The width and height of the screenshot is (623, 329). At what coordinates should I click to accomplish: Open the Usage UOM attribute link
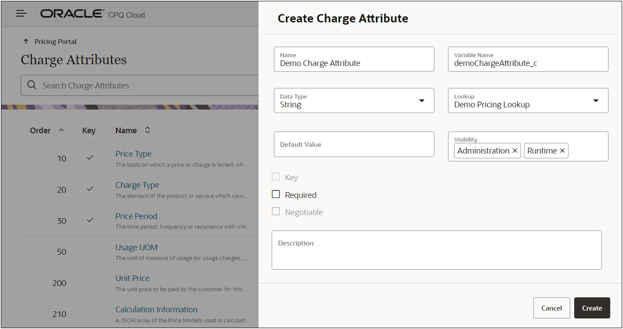136,248
